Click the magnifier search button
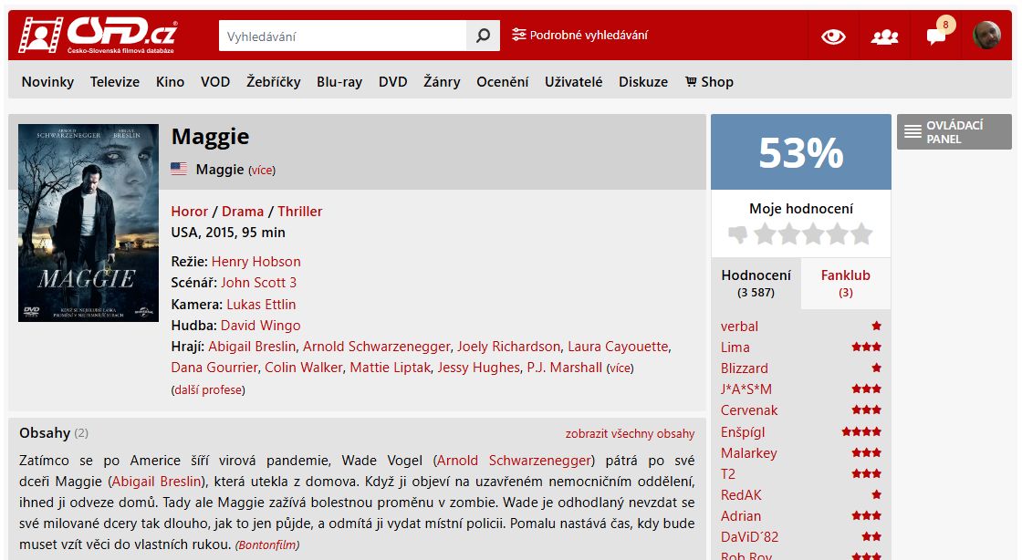Viewport: 1022px width, 560px height. [483, 36]
